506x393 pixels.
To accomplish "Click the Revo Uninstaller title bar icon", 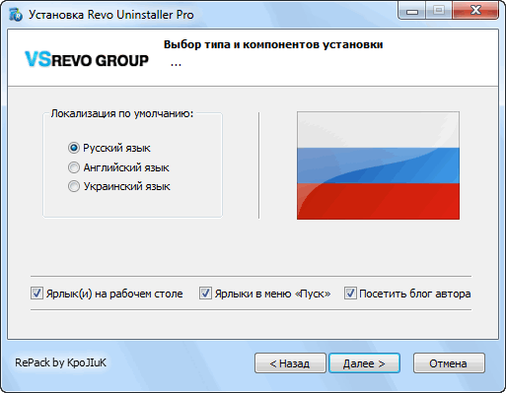I will 16,15.
